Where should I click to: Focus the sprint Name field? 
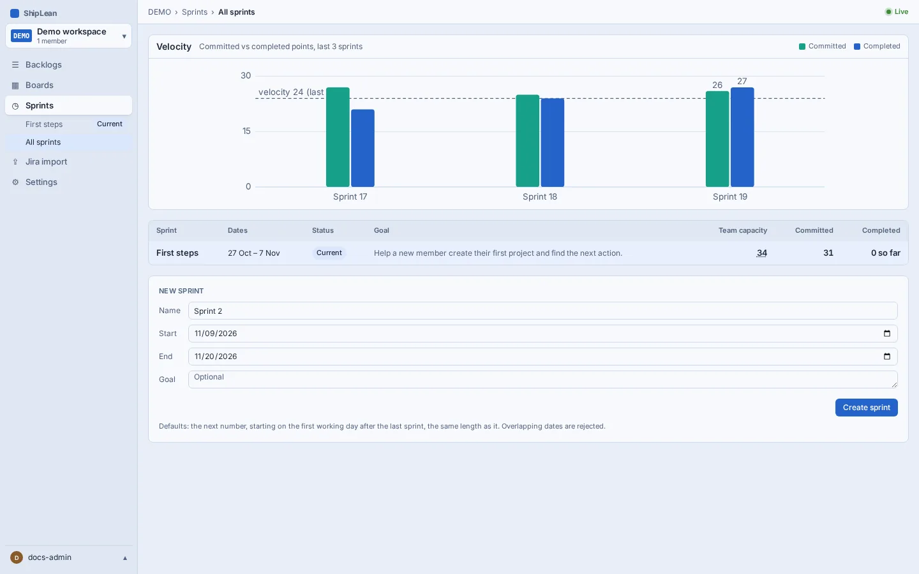coord(542,311)
